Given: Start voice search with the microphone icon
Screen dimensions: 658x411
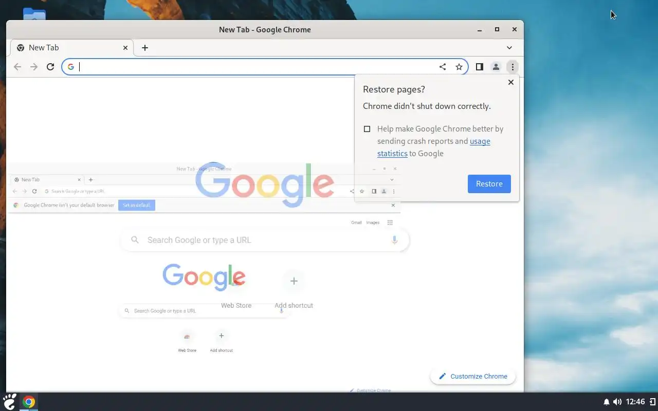Looking at the screenshot, I should 395,240.
